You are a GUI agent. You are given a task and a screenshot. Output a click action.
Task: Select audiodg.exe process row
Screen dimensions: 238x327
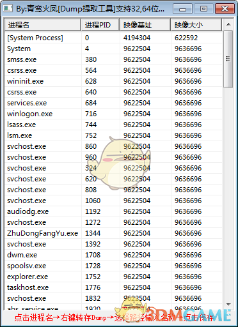tap(113, 211)
